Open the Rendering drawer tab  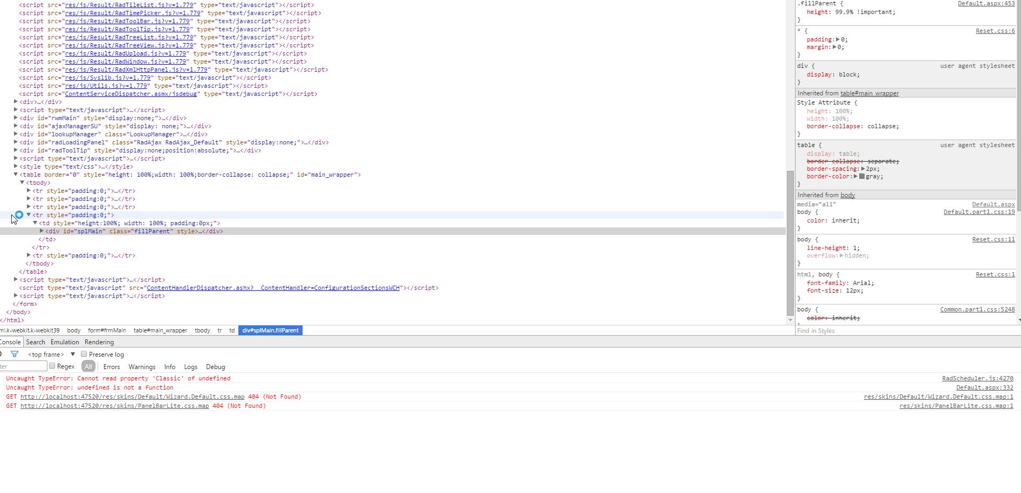click(x=99, y=342)
